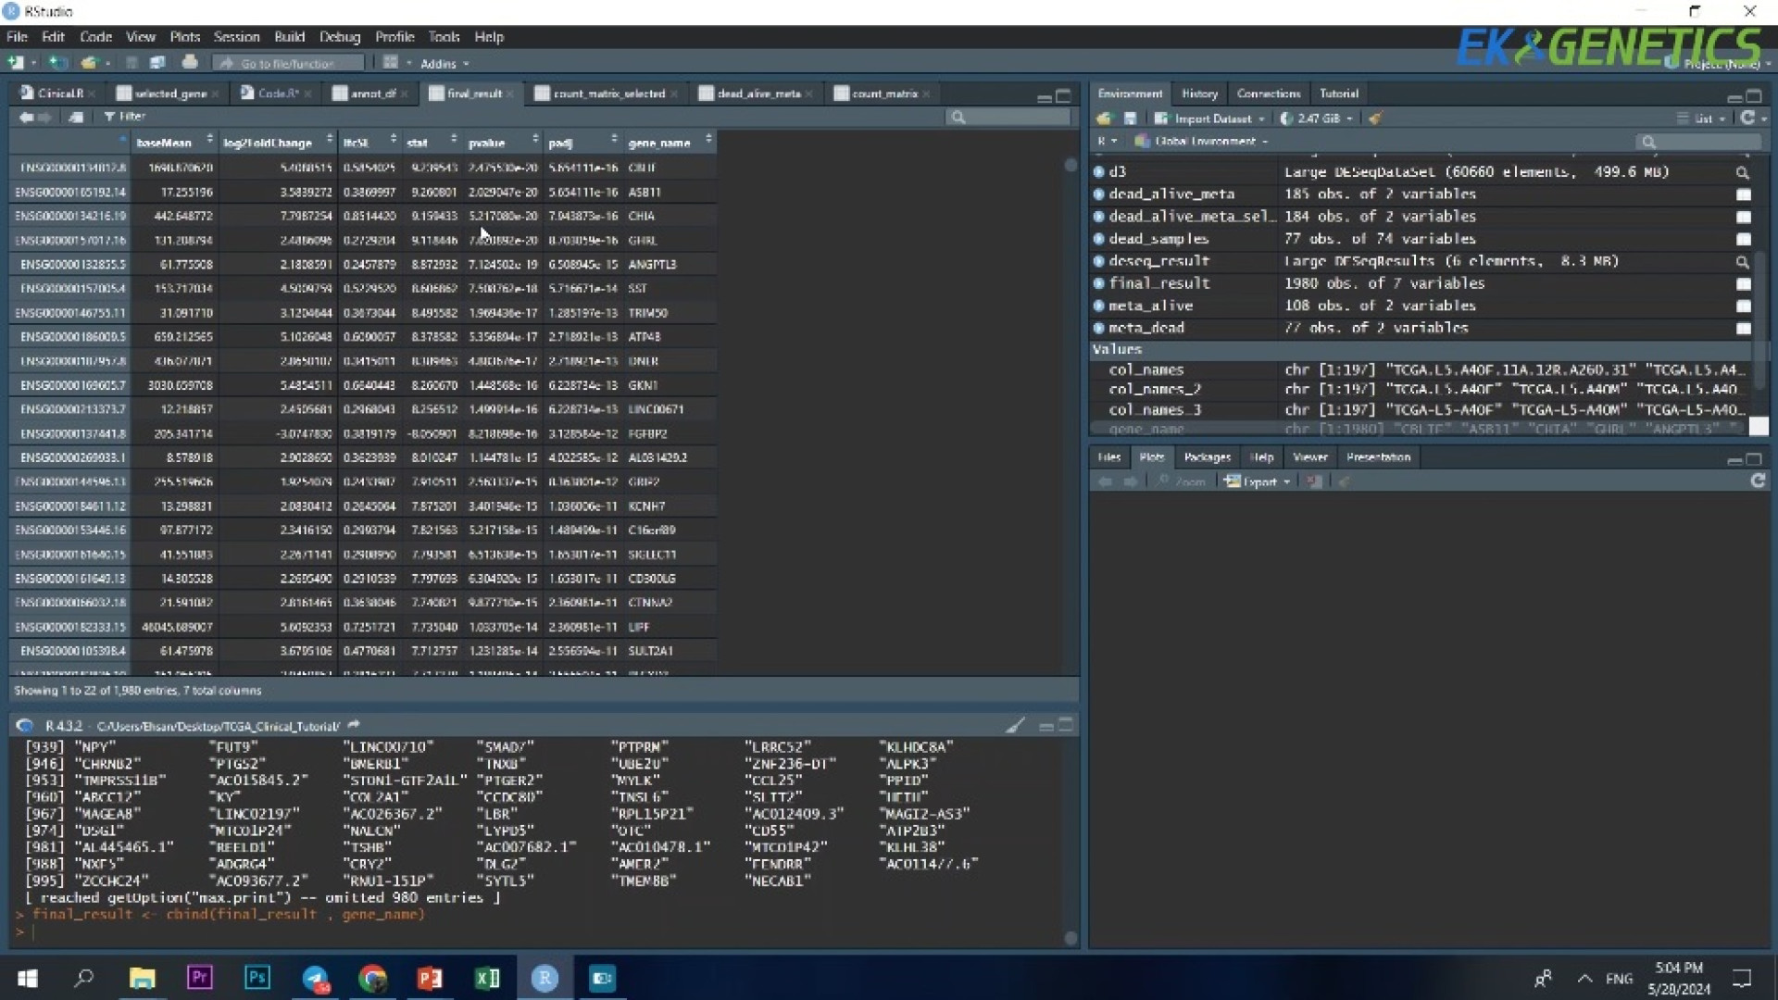The image size is (1778, 1000).
Task: Click the workspace panes grid icon
Action: 391,63
